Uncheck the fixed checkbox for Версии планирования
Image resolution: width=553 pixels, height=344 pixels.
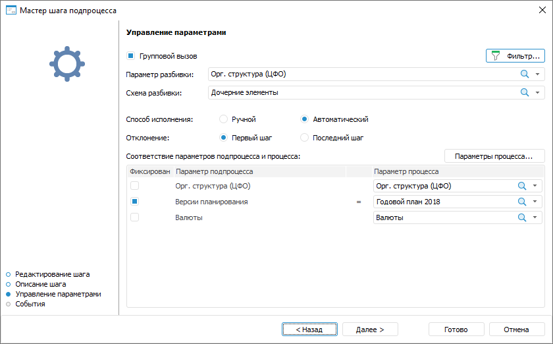[135, 202]
